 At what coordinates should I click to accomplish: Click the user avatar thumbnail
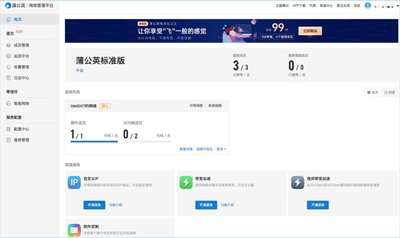[x=368, y=5]
